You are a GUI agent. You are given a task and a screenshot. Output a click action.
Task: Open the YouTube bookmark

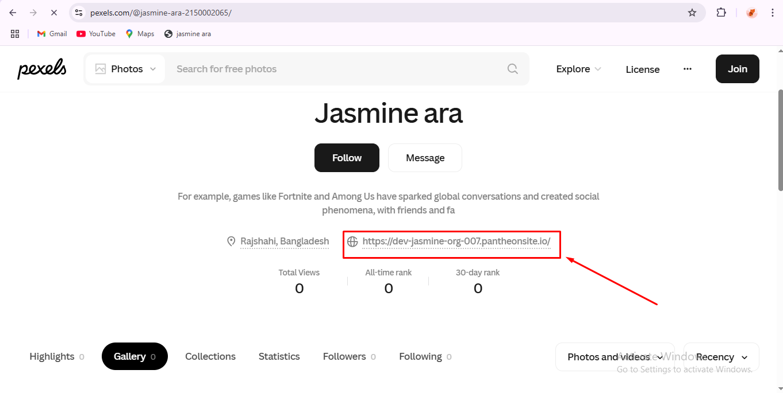96,34
